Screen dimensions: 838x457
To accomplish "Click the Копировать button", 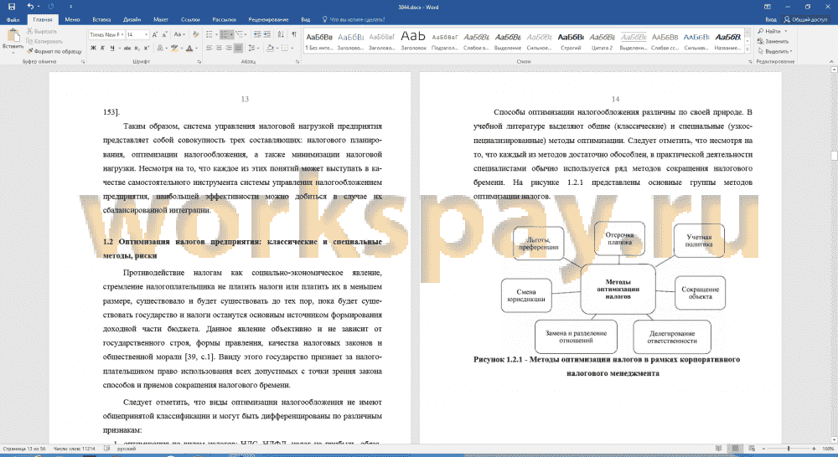I will tap(44, 41).
